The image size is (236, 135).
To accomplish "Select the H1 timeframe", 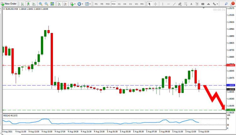I will point(119,4).
